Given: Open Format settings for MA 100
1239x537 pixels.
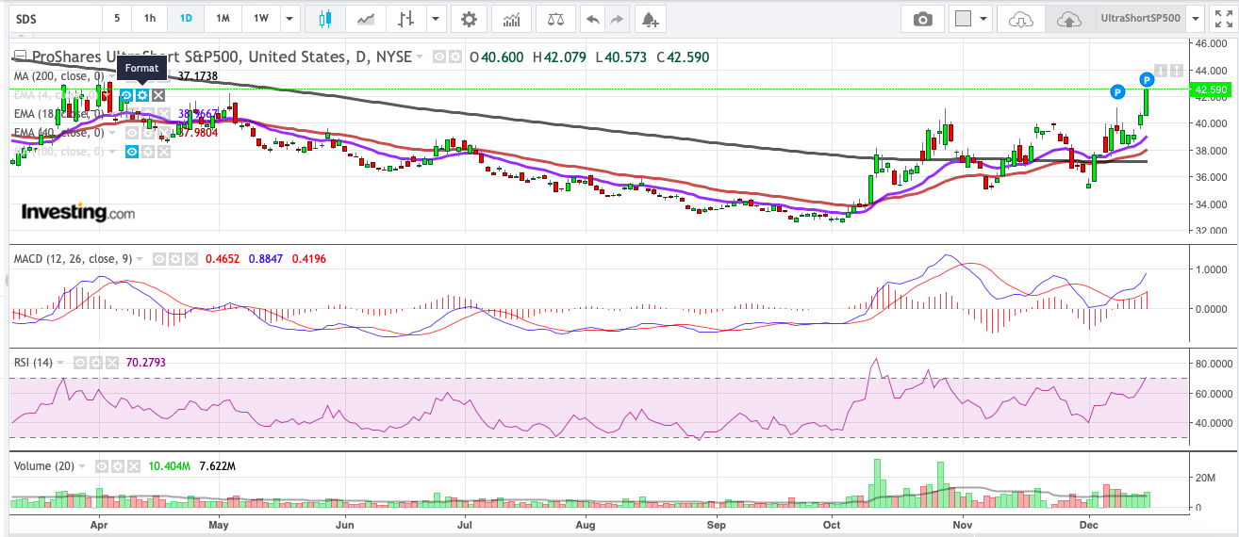Looking at the screenshot, I should [148, 151].
